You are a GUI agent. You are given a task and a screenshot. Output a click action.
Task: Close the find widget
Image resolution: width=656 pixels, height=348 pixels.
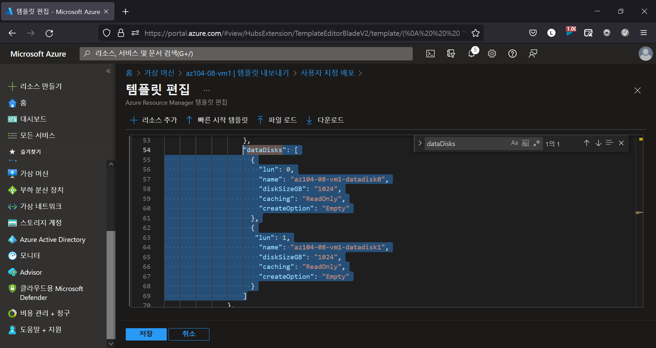(x=621, y=143)
